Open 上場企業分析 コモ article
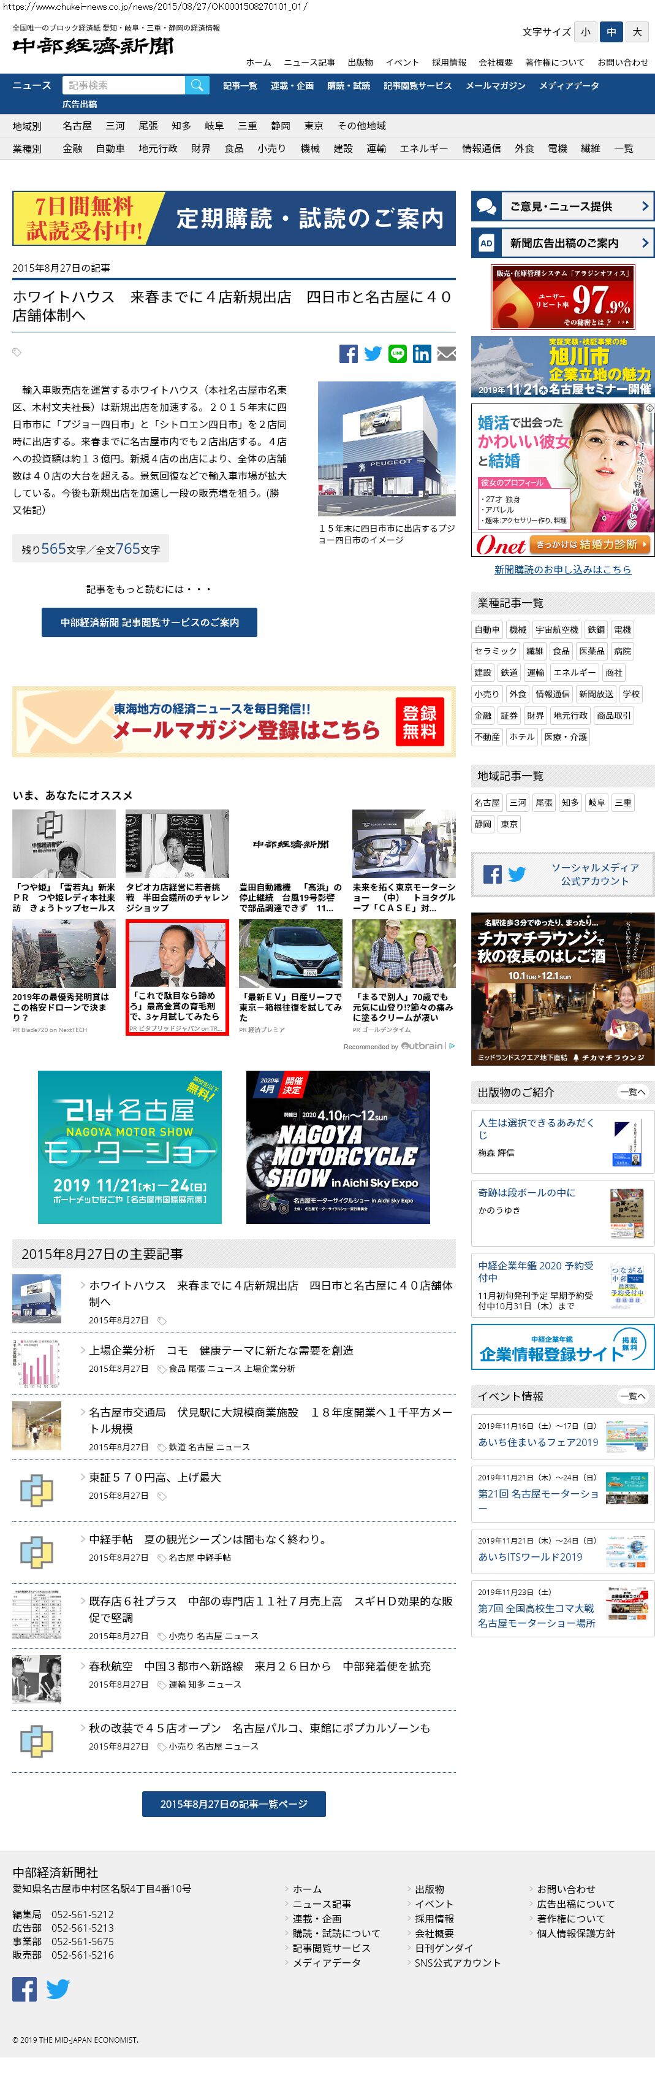The width and height of the screenshot is (655, 2077). pos(221,1350)
